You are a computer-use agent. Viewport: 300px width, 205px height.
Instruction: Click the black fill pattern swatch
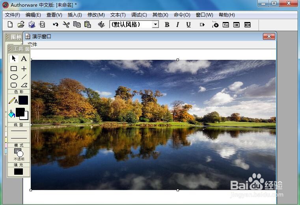(19, 172)
